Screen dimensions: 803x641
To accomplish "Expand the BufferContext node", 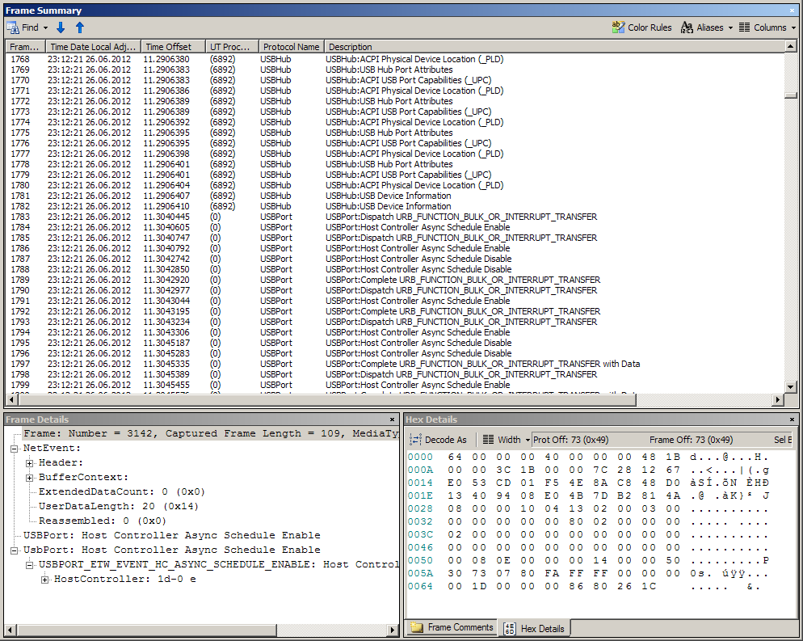I will coord(30,478).
